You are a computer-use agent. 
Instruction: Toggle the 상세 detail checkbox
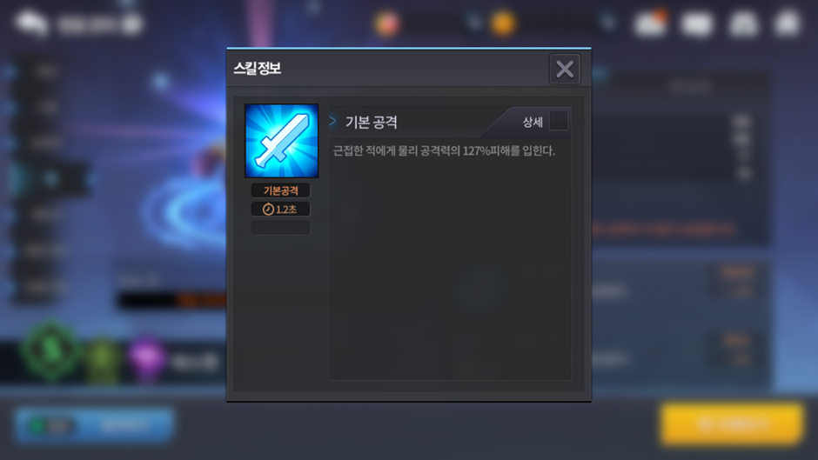[558, 121]
